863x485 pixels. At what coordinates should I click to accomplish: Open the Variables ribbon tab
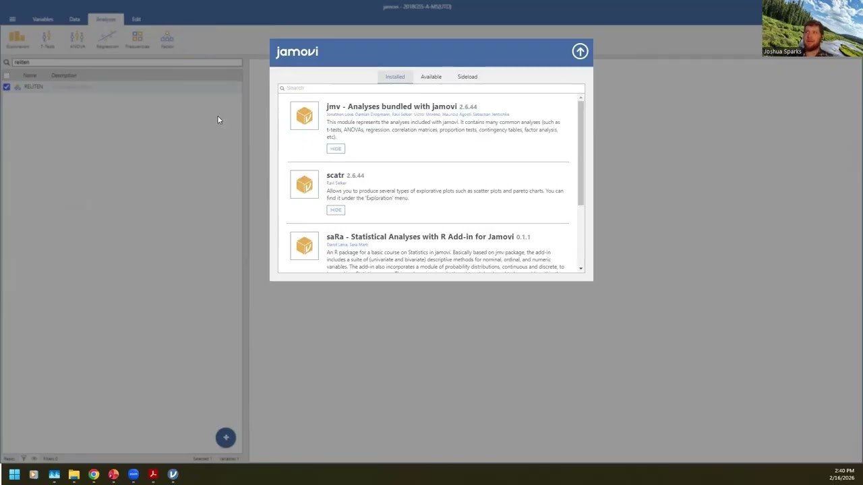42,19
